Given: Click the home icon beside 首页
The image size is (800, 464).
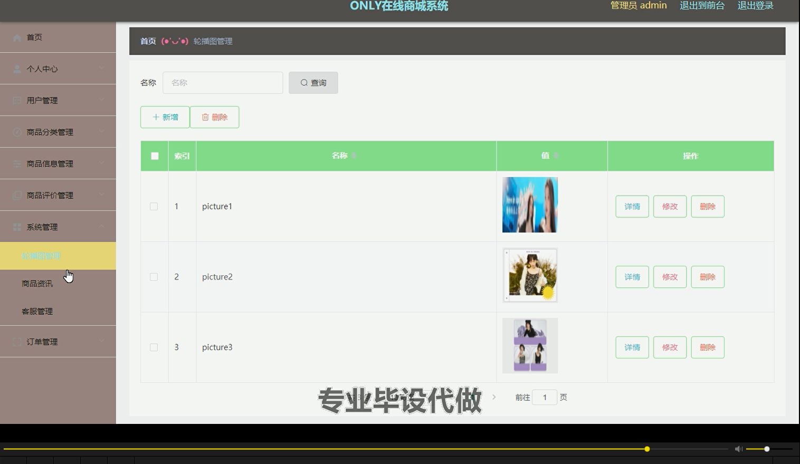Looking at the screenshot, I should pos(17,37).
